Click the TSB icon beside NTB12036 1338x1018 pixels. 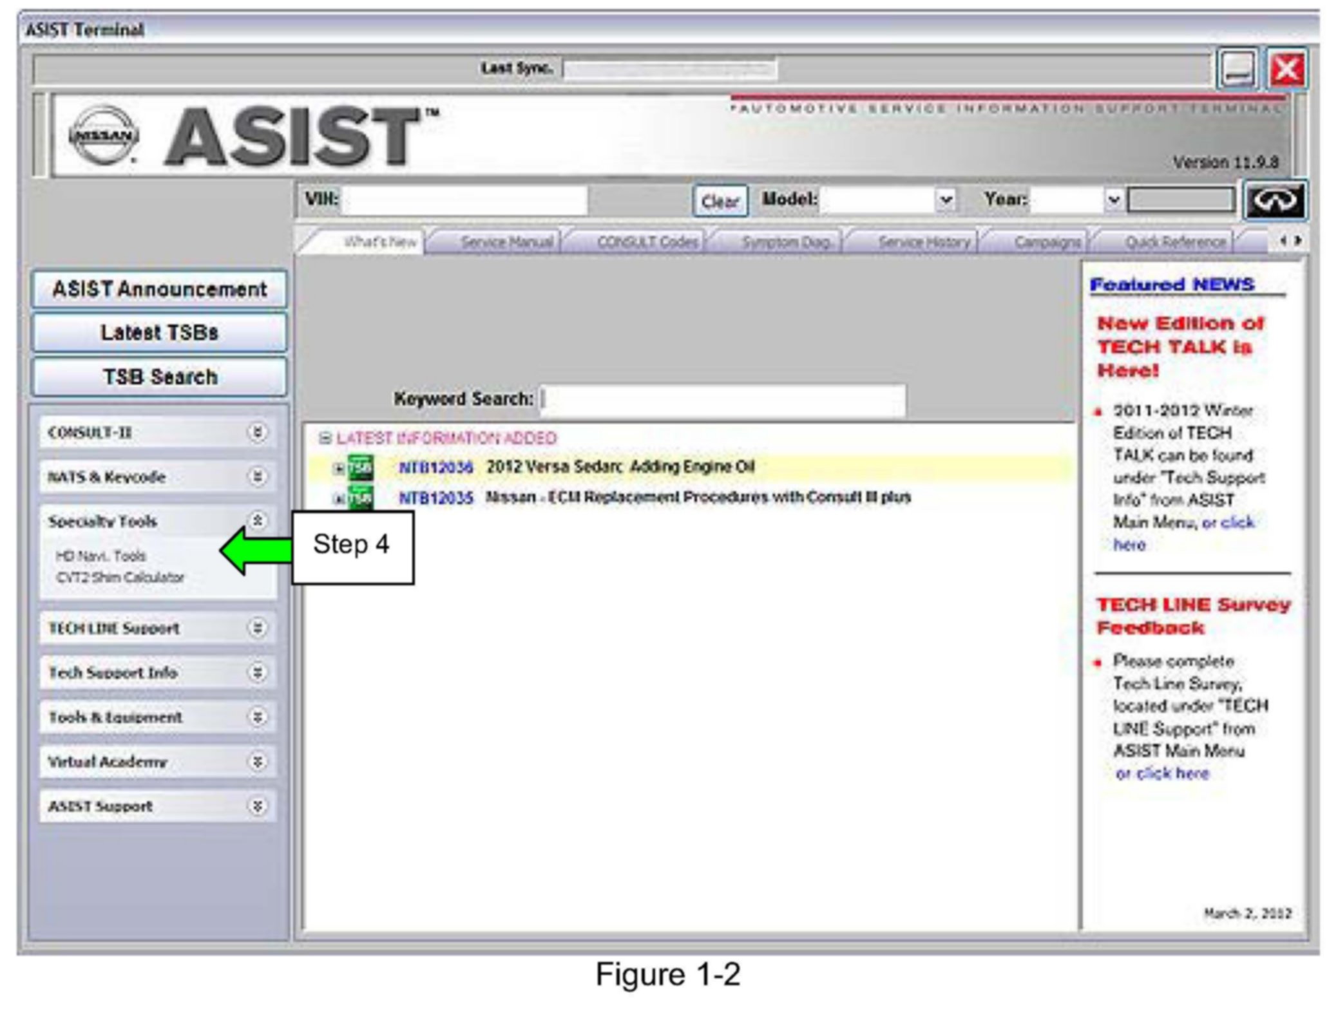tap(360, 467)
